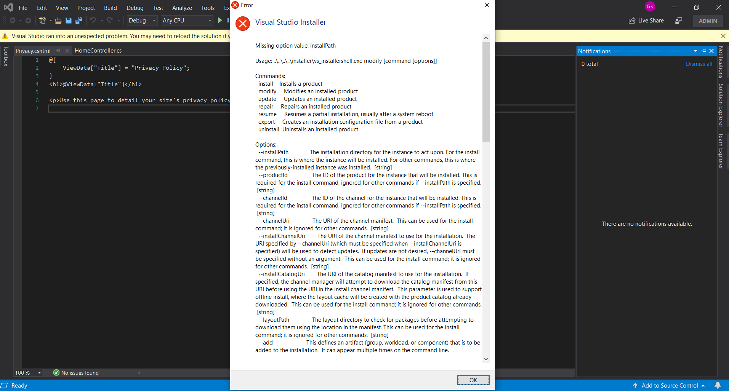This screenshot has height=391, width=729.
Task: Open the Undo history dropdown arrow
Action: pos(102,21)
